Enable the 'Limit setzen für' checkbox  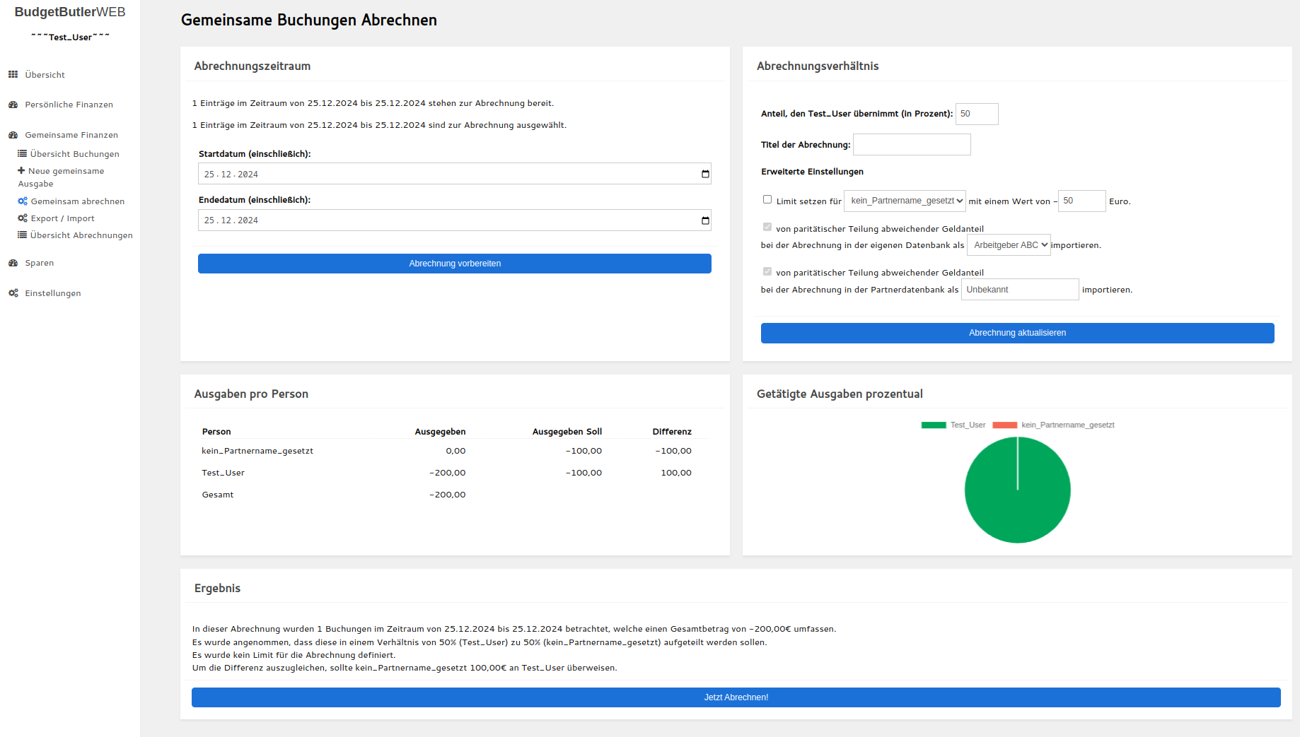coord(767,199)
